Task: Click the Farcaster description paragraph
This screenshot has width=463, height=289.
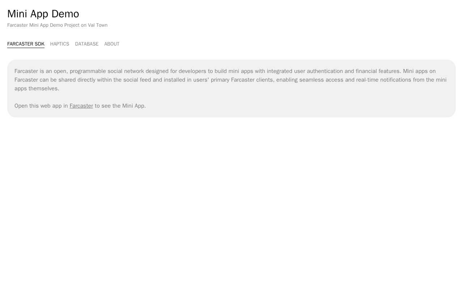Action: pyautogui.click(x=231, y=80)
